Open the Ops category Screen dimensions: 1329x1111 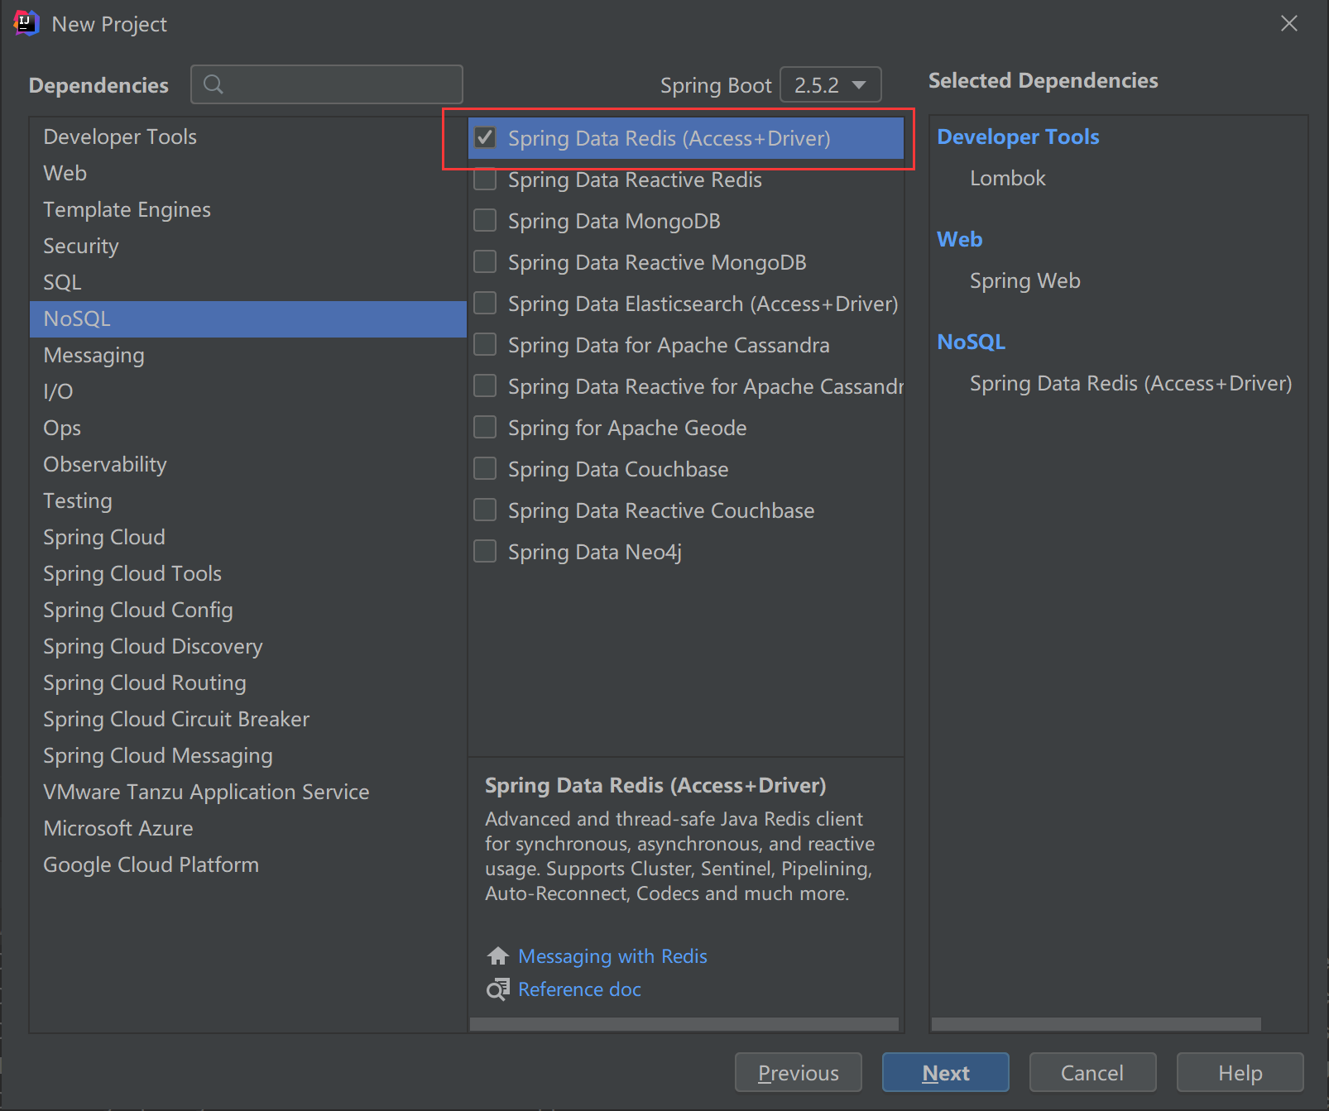click(248, 428)
